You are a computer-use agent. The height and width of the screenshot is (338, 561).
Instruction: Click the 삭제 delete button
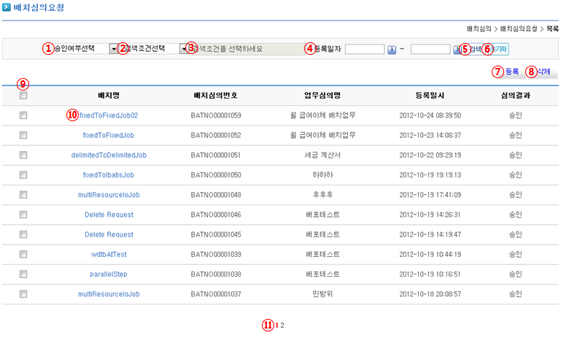[543, 72]
